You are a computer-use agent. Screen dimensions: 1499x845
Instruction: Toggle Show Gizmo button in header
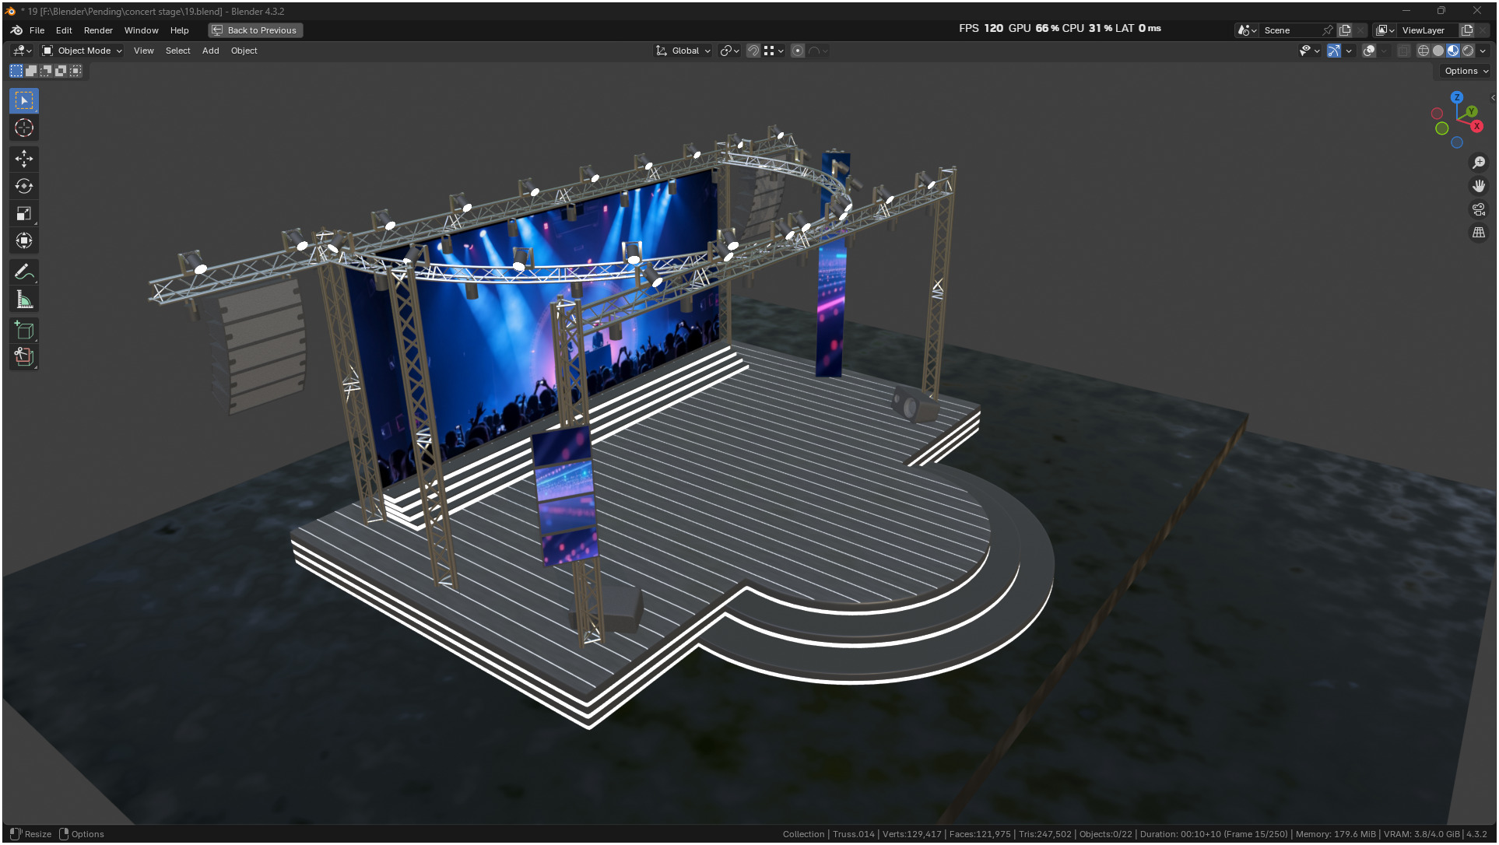tap(1334, 51)
